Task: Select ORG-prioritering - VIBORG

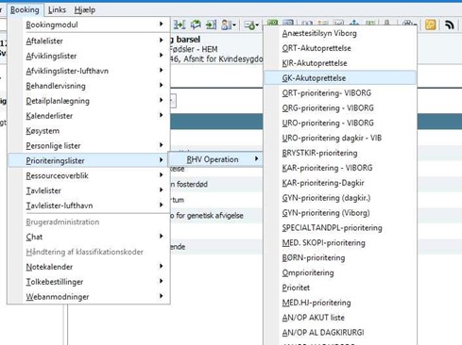Action: pos(340,108)
